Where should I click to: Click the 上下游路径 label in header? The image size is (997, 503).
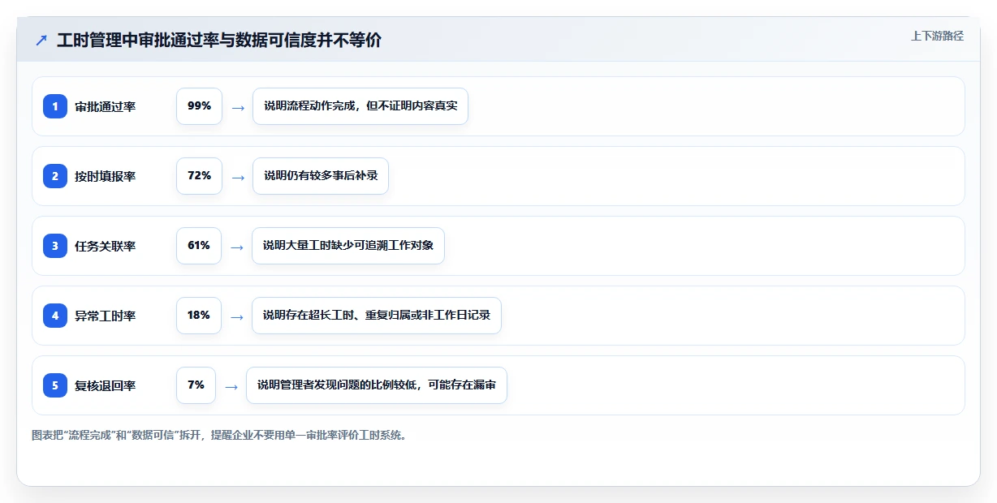pyautogui.click(x=937, y=36)
